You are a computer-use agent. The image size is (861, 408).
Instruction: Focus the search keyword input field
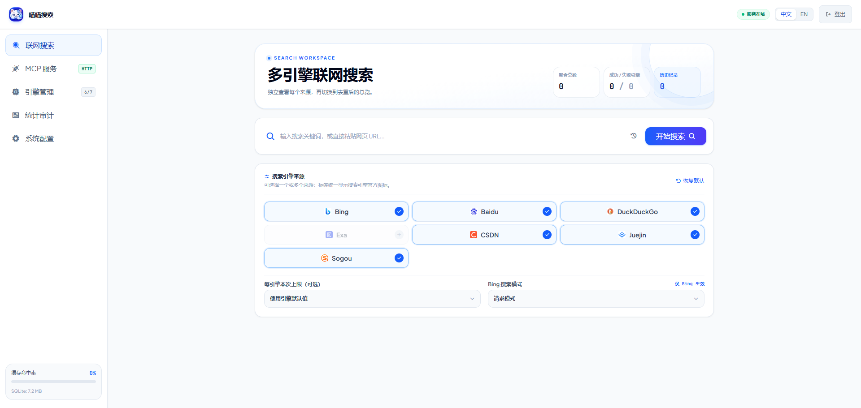(x=447, y=136)
